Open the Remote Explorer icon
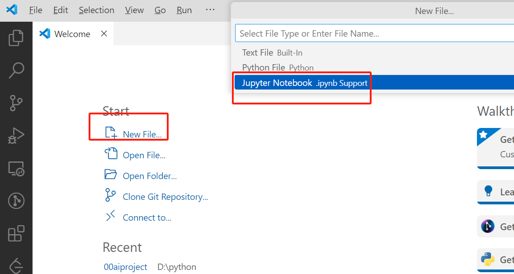 (16, 169)
